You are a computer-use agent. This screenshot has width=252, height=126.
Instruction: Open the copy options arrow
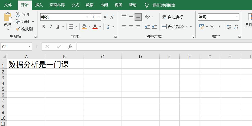coord(33,22)
